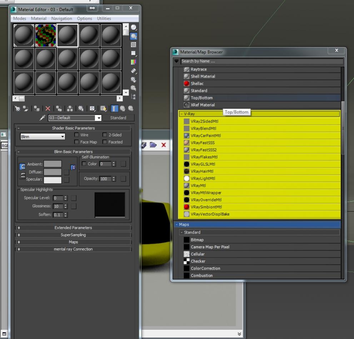
Task: Click the red X Reset Map icon
Action: [x=48, y=109]
